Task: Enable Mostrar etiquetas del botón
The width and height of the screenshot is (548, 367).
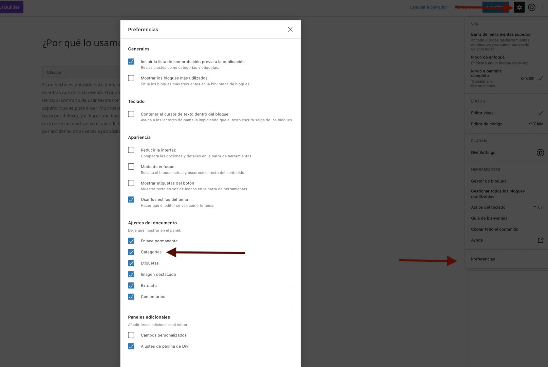Action: tap(131, 183)
